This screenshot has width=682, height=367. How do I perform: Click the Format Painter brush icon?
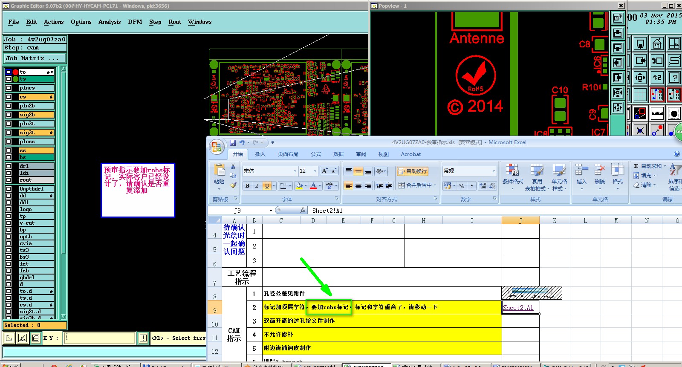233,185
